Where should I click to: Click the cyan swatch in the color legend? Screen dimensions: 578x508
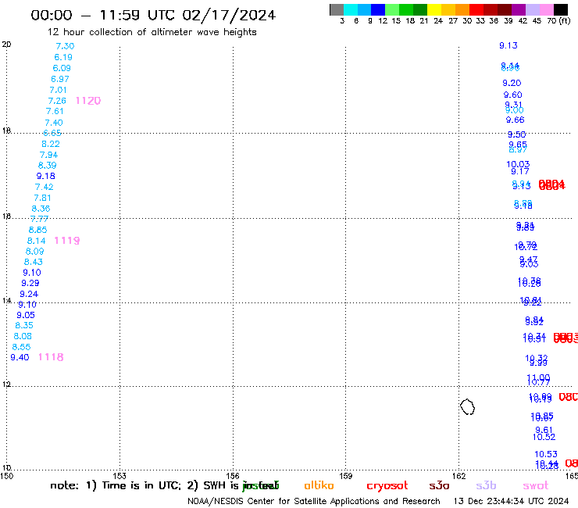pyautogui.click(x=351, y=9)
